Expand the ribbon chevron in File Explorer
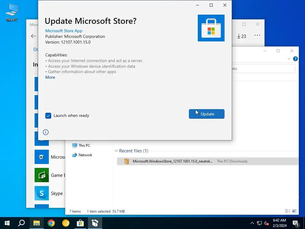This screenshot has height=229, width=305. pos(289,59)
